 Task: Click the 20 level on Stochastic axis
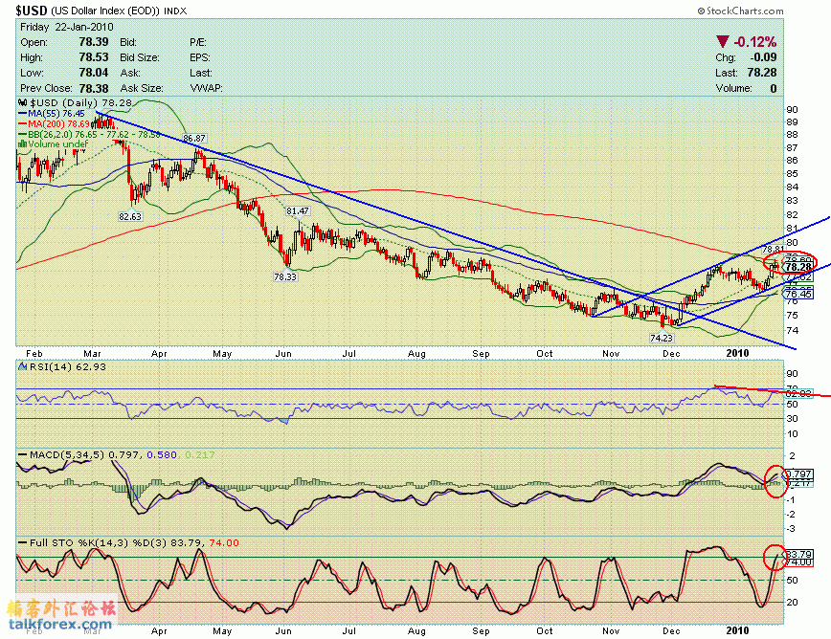point(793,602)
